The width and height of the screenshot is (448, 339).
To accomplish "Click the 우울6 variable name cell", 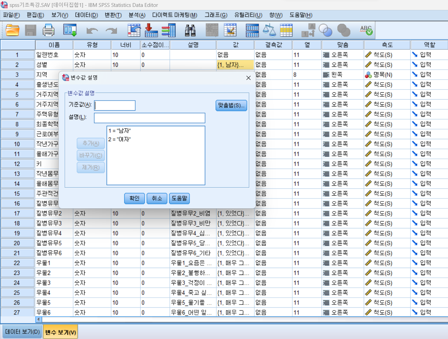I will pyautogui.click(x=54, y=312).
